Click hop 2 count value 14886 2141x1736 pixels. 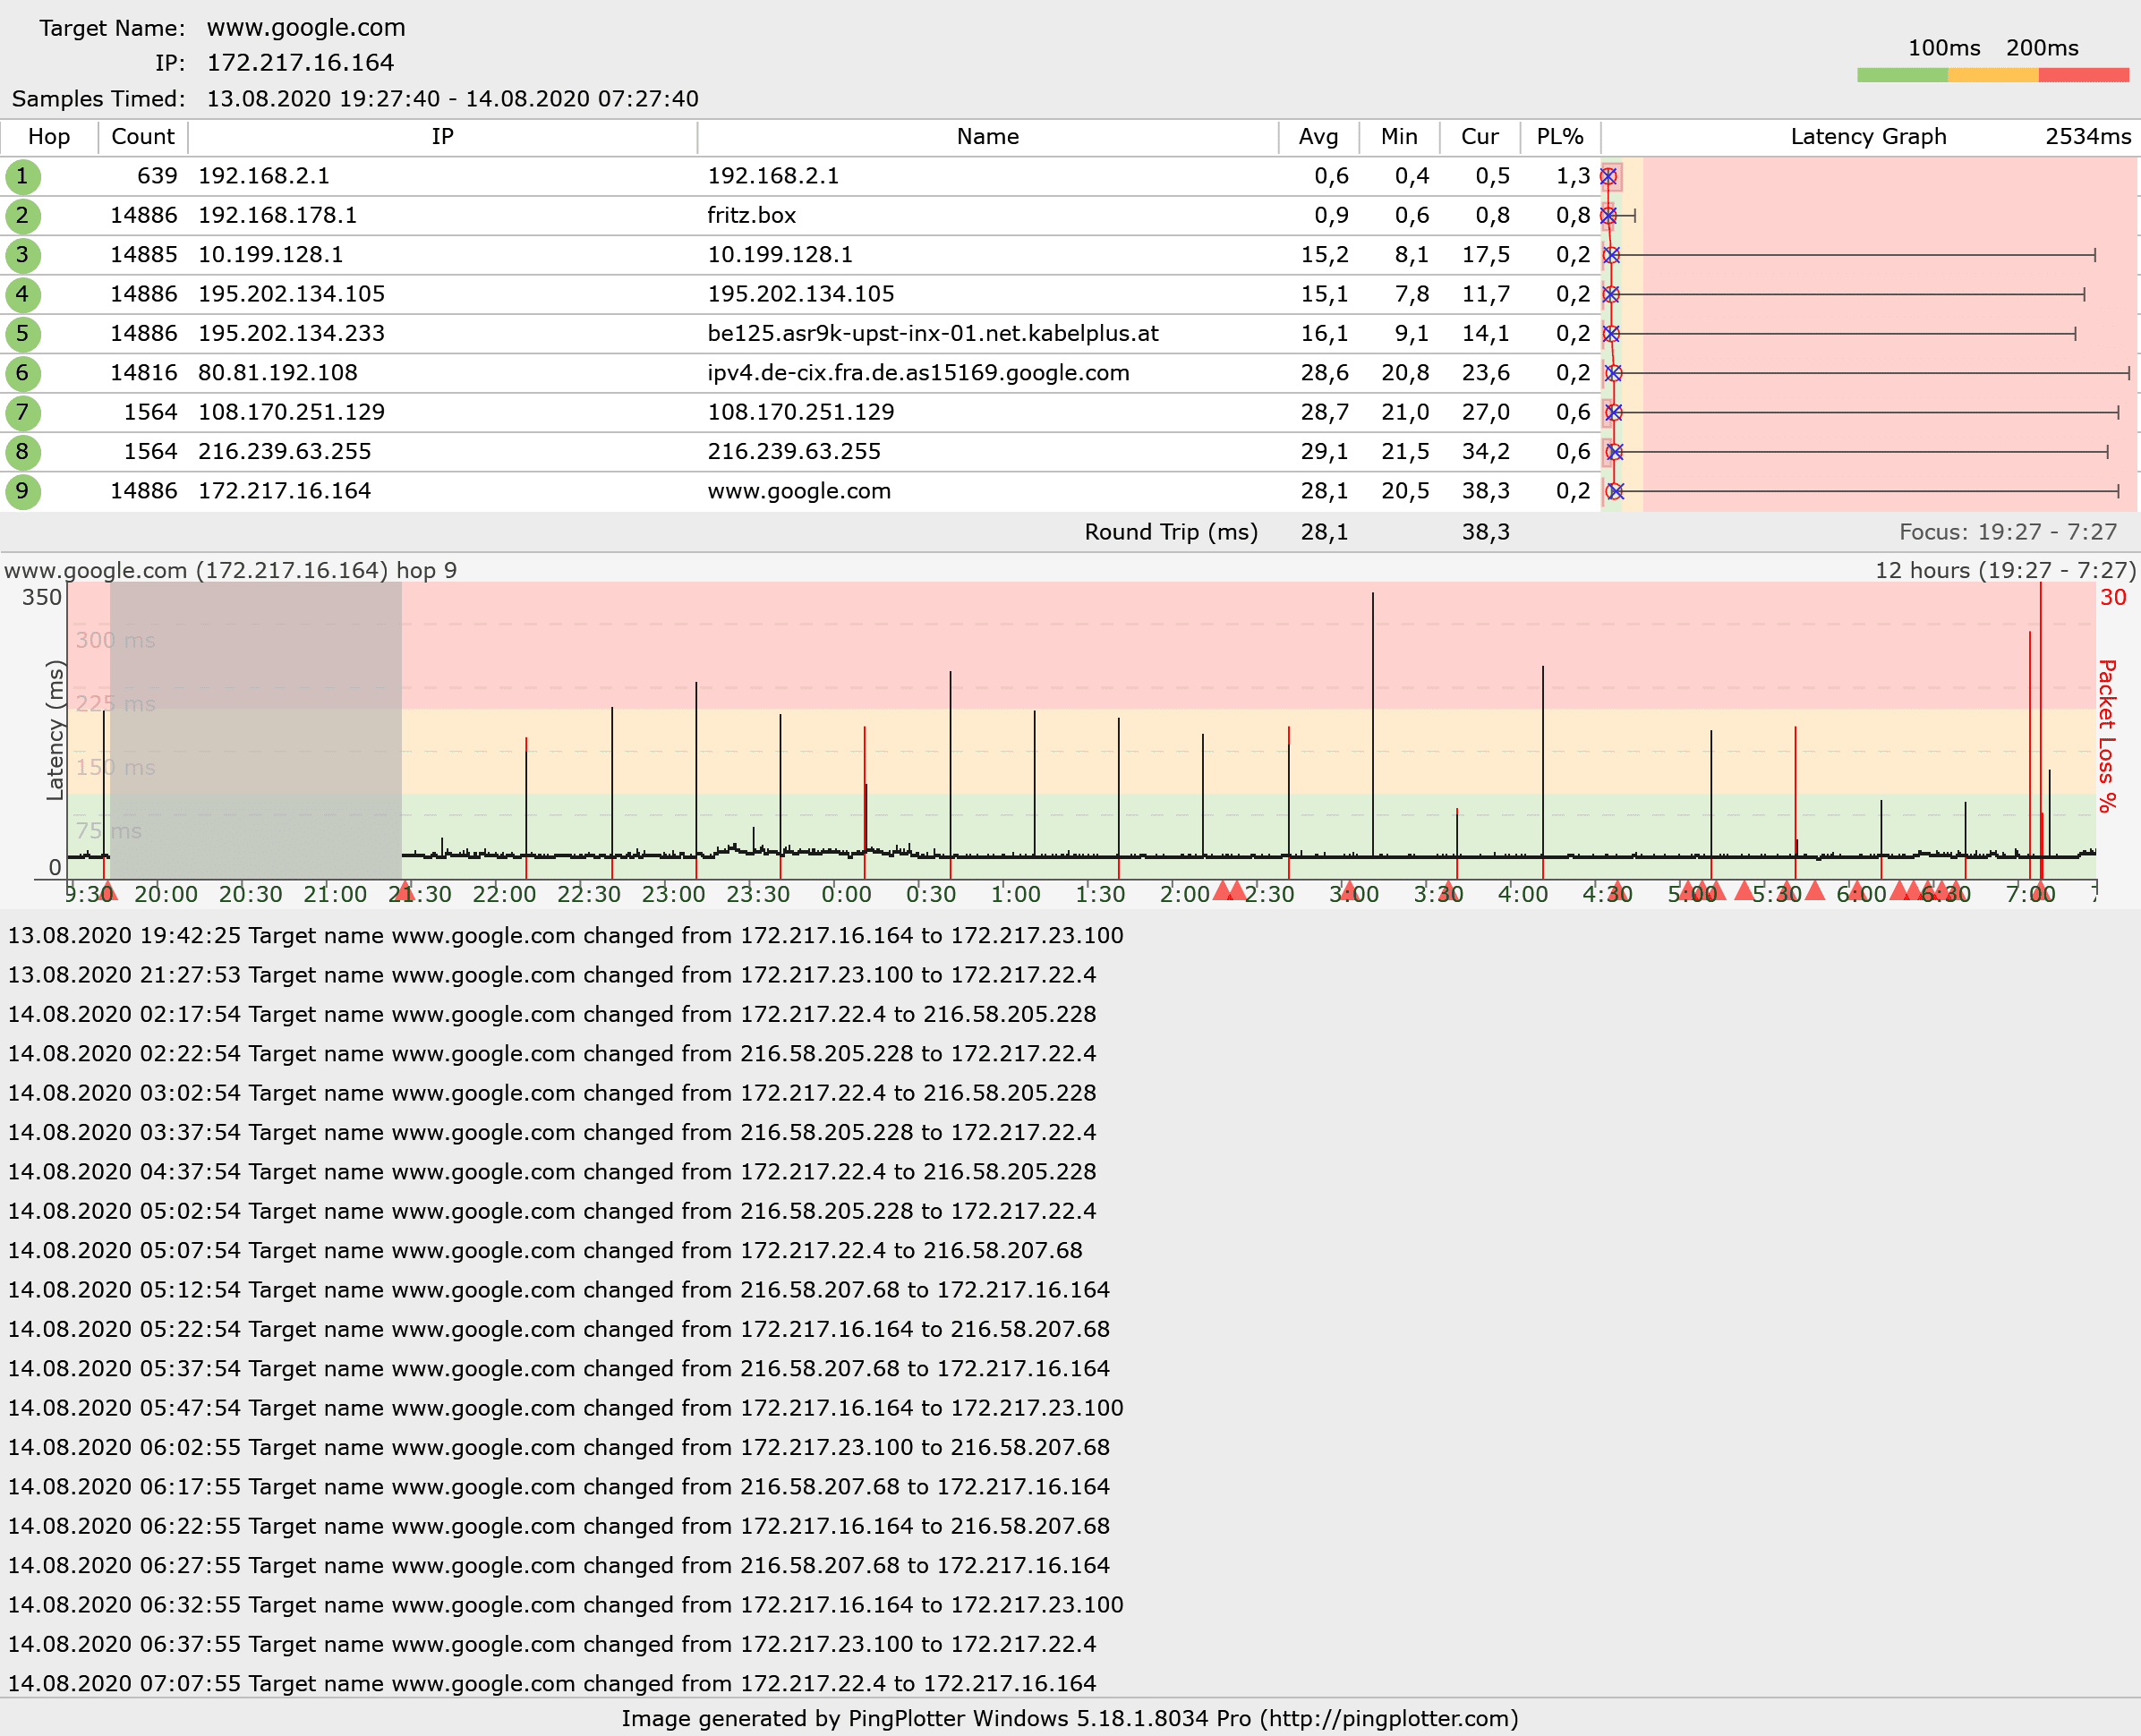coord(144,216)
